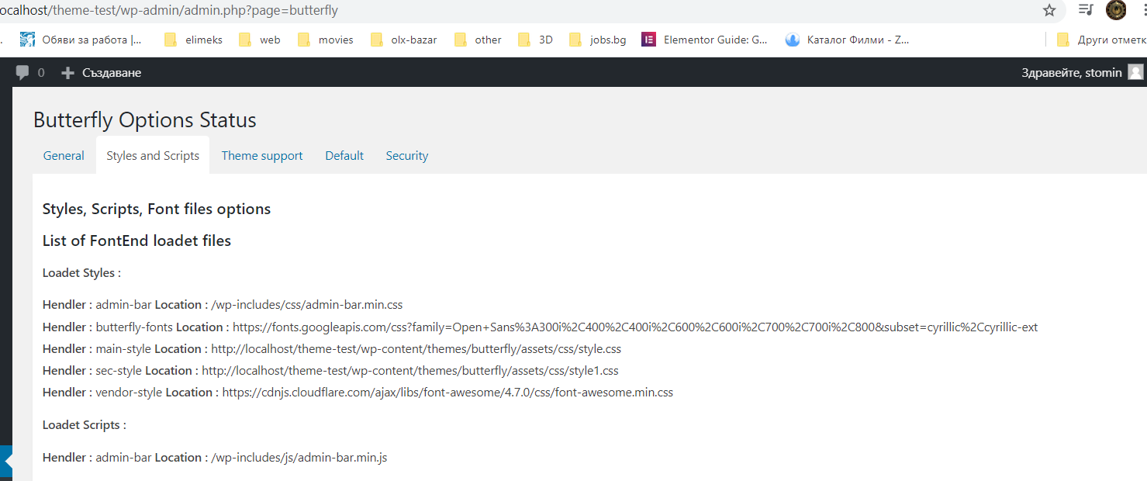Open the Elementor Guide bookmark
The image size is (1147, 481).
705,40
